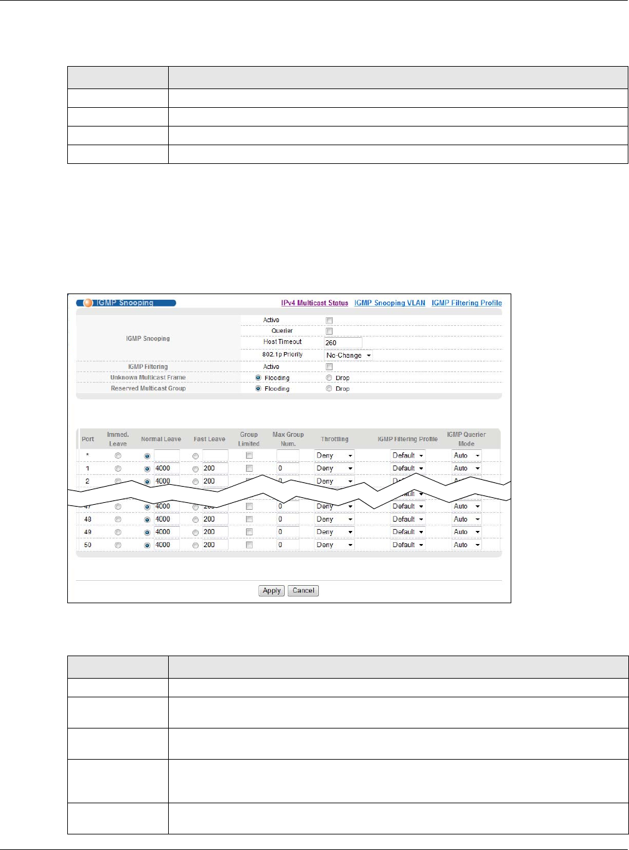The height and width of the screenshot is (850, 629).
Task: Open Querier Mode Auto dropdown for port 50
Action: coord(467,545)
